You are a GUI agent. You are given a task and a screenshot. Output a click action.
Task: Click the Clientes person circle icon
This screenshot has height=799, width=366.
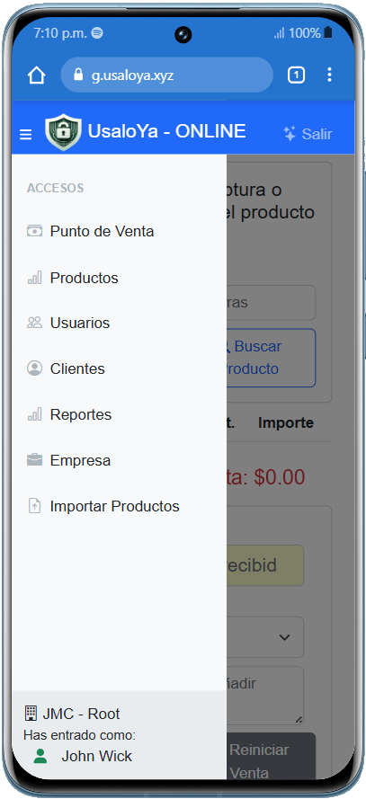(x=35, y=368)
